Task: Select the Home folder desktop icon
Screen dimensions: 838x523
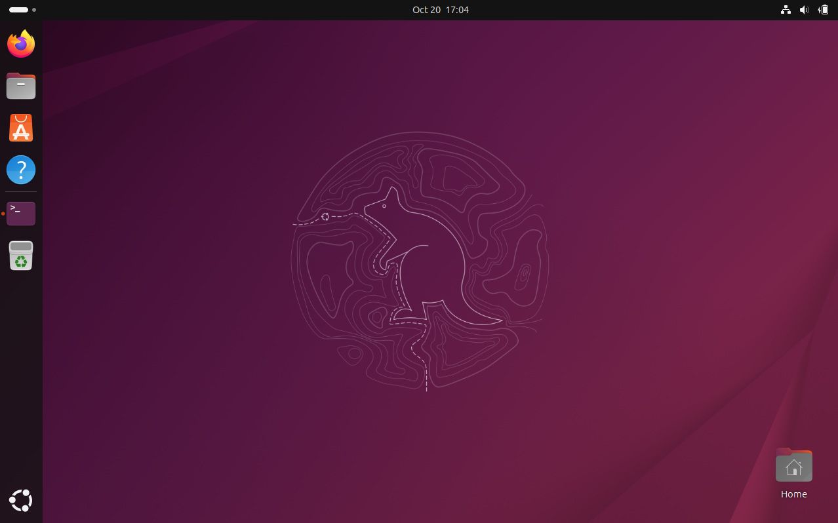Action: pos(793,465)
